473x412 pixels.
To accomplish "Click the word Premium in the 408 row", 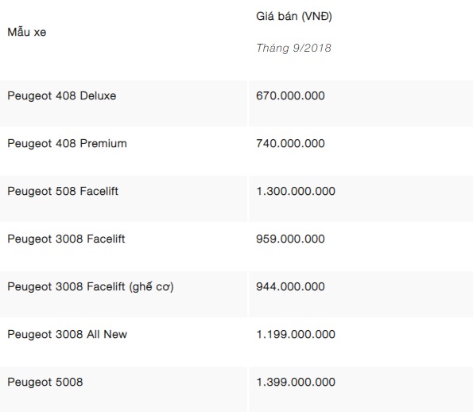I will click(x=103, y=143).
